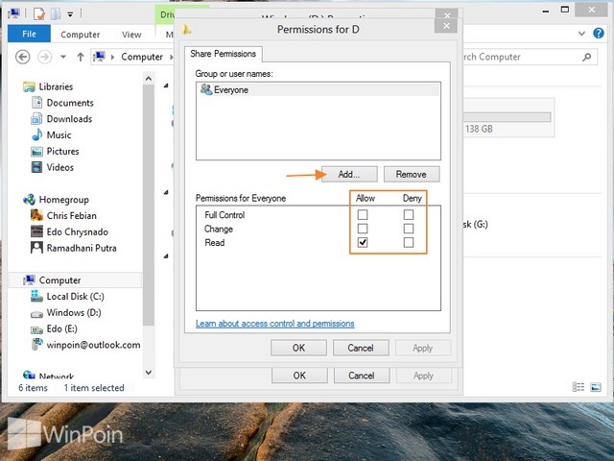Open the Customize Quick Access Toolbar arrow
Image resolution: width=614 pixels, height=461 pixels.
[70, 14]
